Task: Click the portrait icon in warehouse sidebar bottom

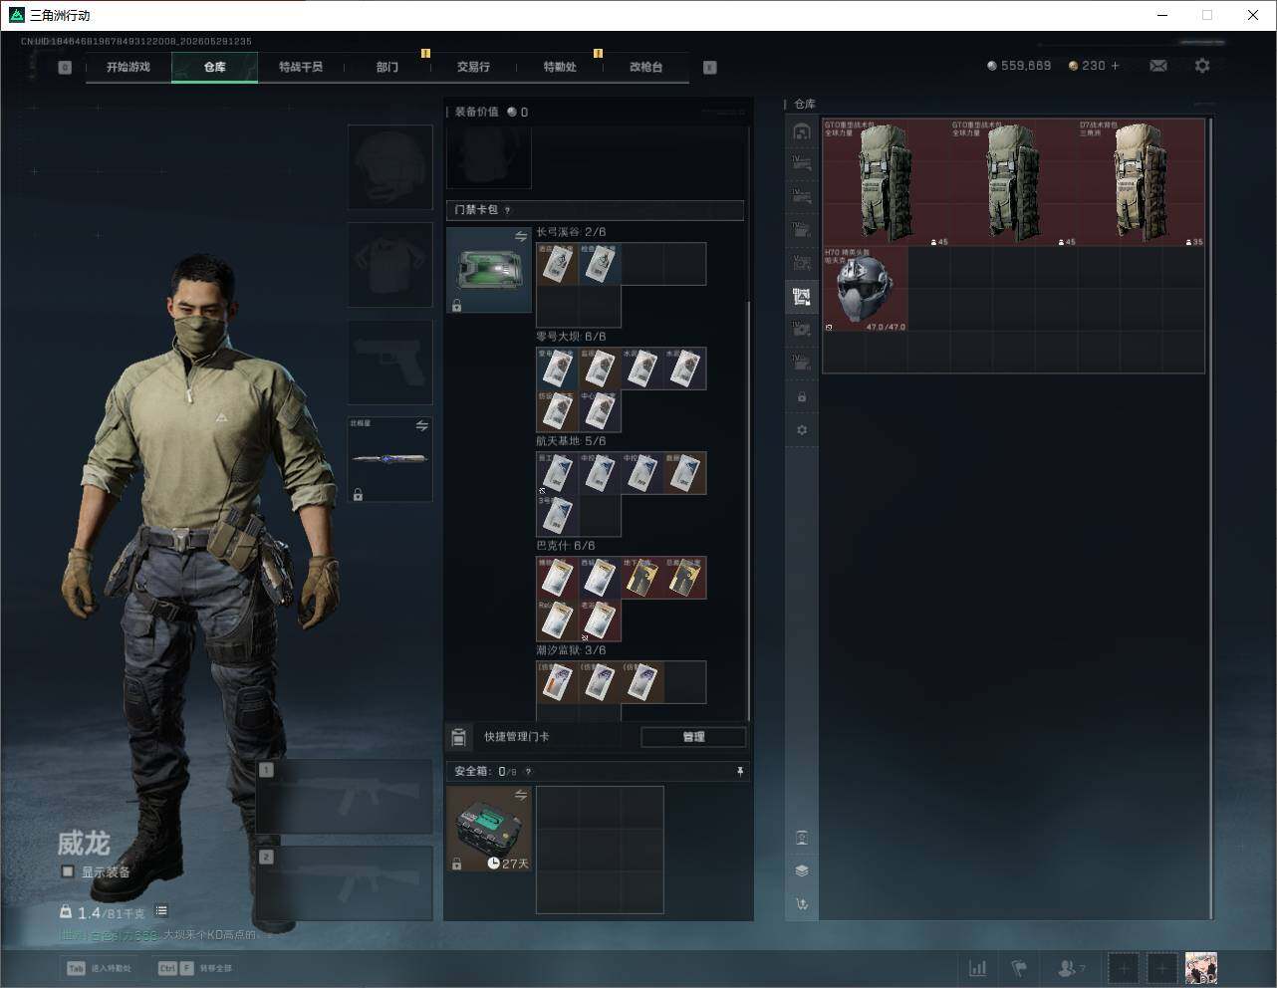Action: [802, 838]
